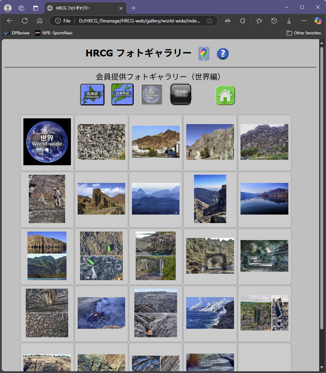Viewport: 326px width, 373px height.
Task: Select the Japanese Islands gallery button
Action: point(122,95)
